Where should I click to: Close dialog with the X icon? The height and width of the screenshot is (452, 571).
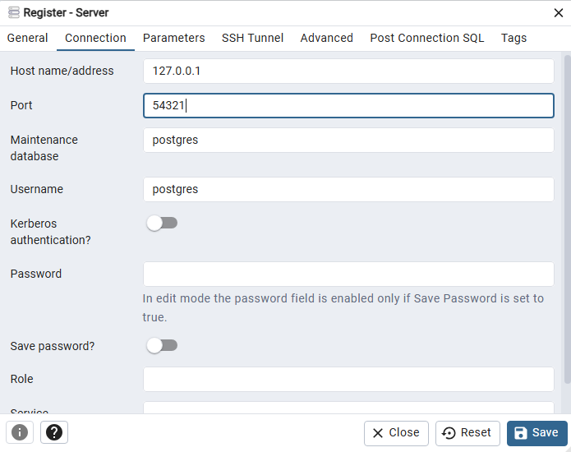[558, 13]
